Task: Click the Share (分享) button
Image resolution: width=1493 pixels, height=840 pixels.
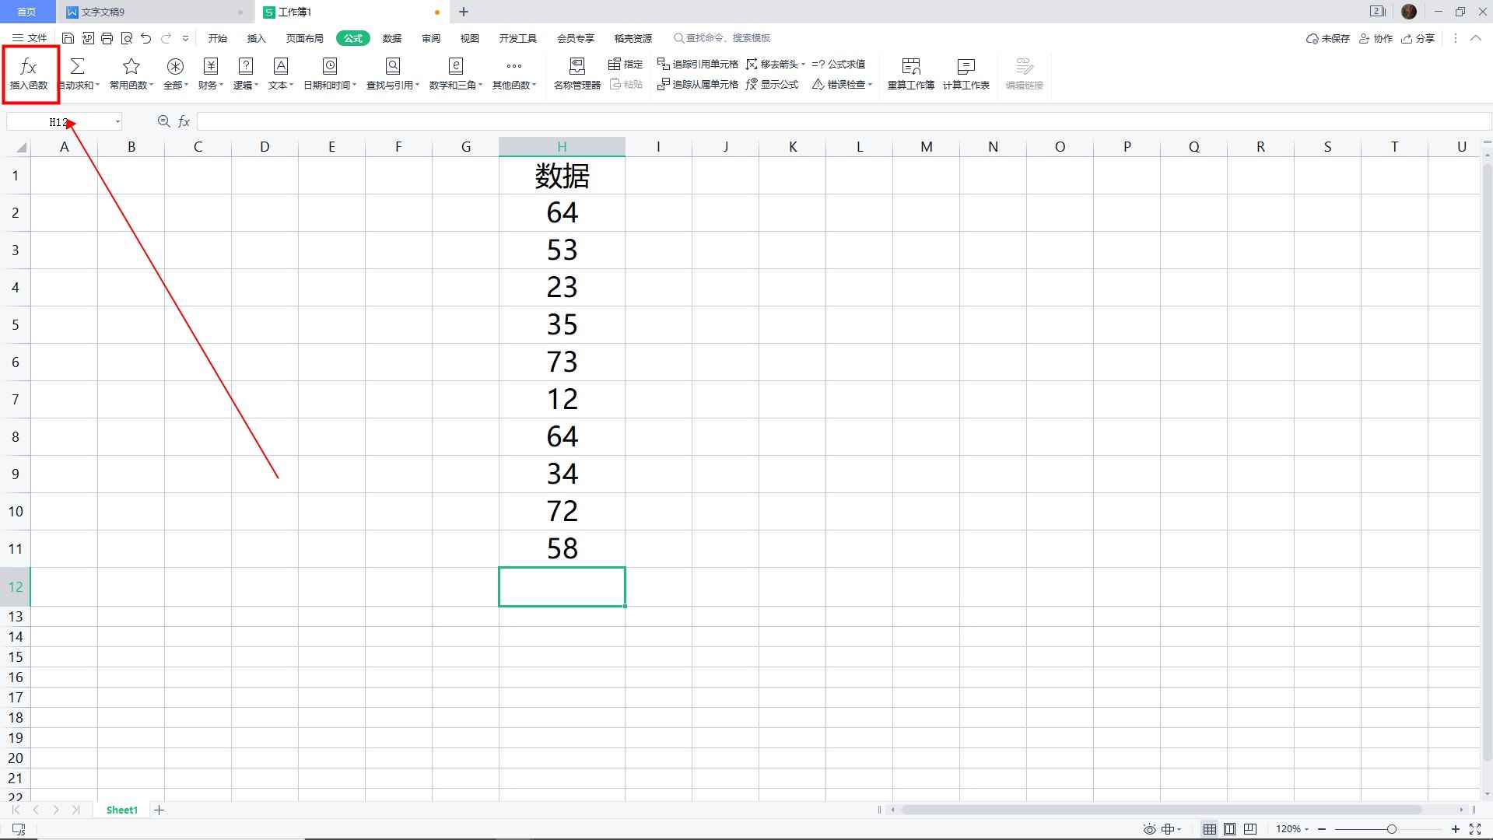Action: [x=1418, y=38]
